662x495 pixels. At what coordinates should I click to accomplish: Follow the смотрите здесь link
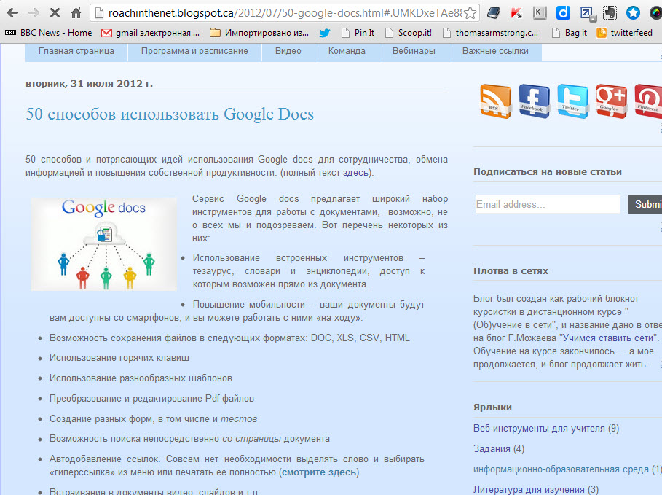coord(319,472)
